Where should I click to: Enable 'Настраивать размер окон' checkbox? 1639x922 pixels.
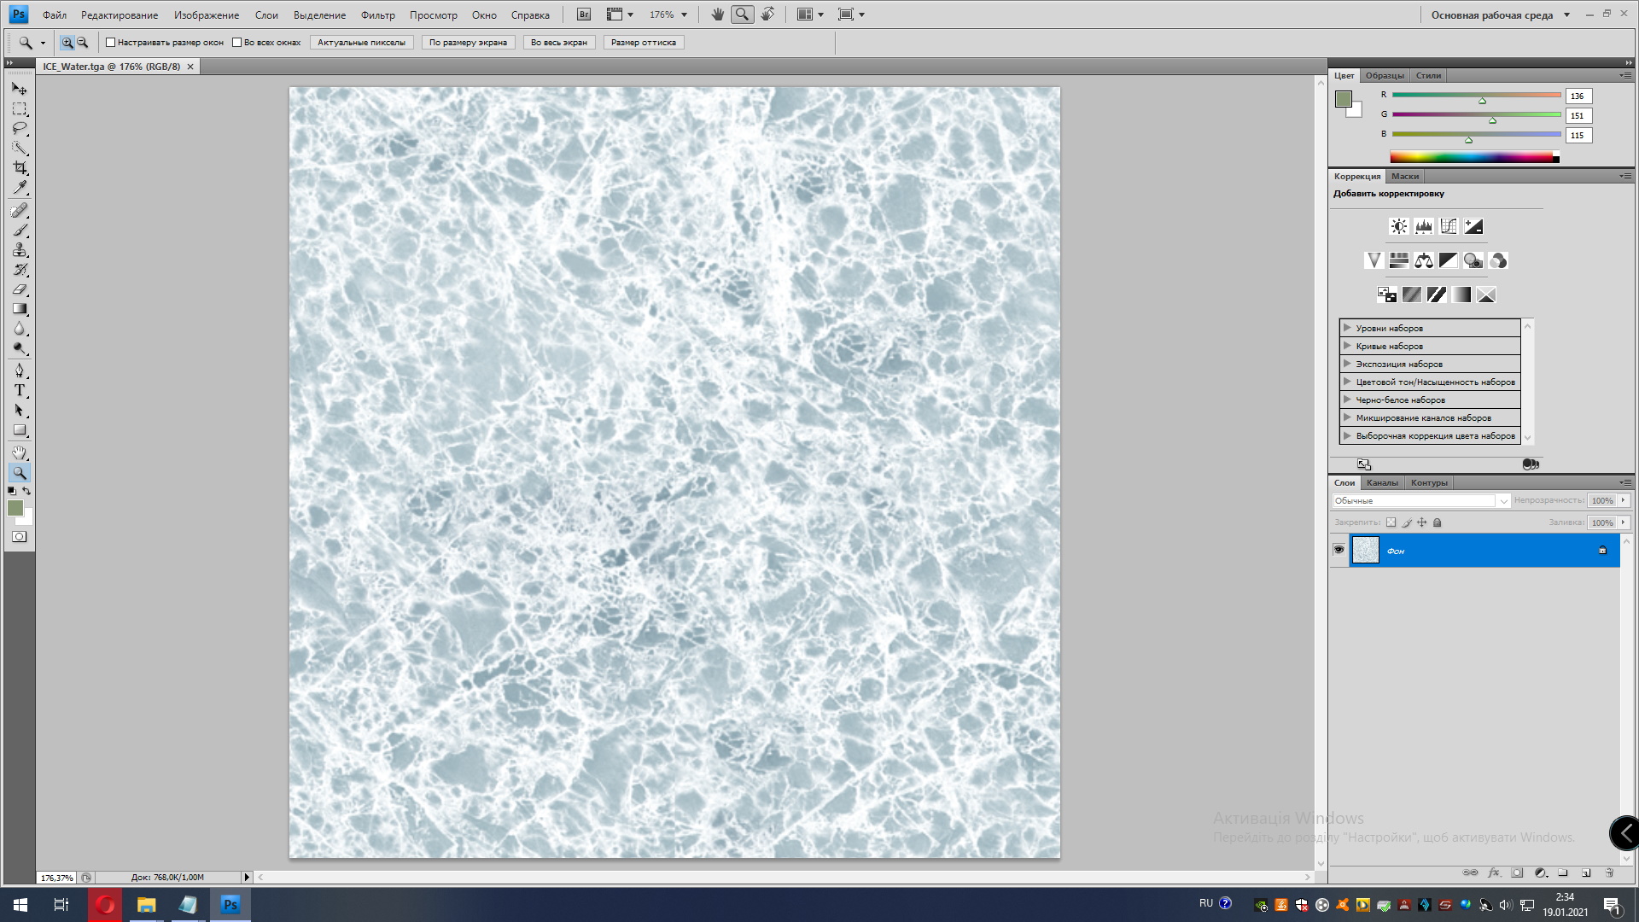(x=110, y=43)
